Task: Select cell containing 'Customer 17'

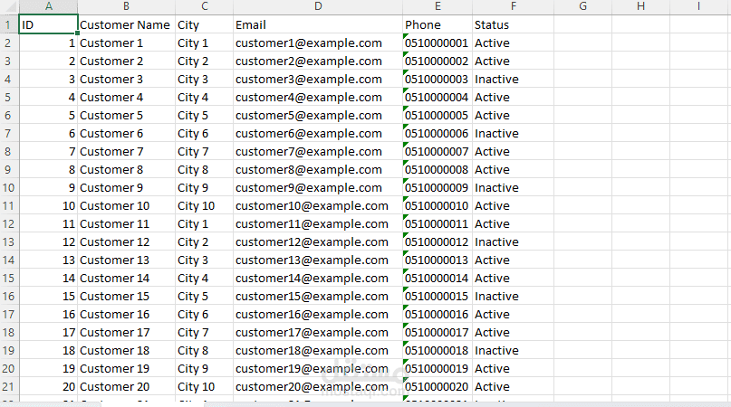Action: coord(126,333)
